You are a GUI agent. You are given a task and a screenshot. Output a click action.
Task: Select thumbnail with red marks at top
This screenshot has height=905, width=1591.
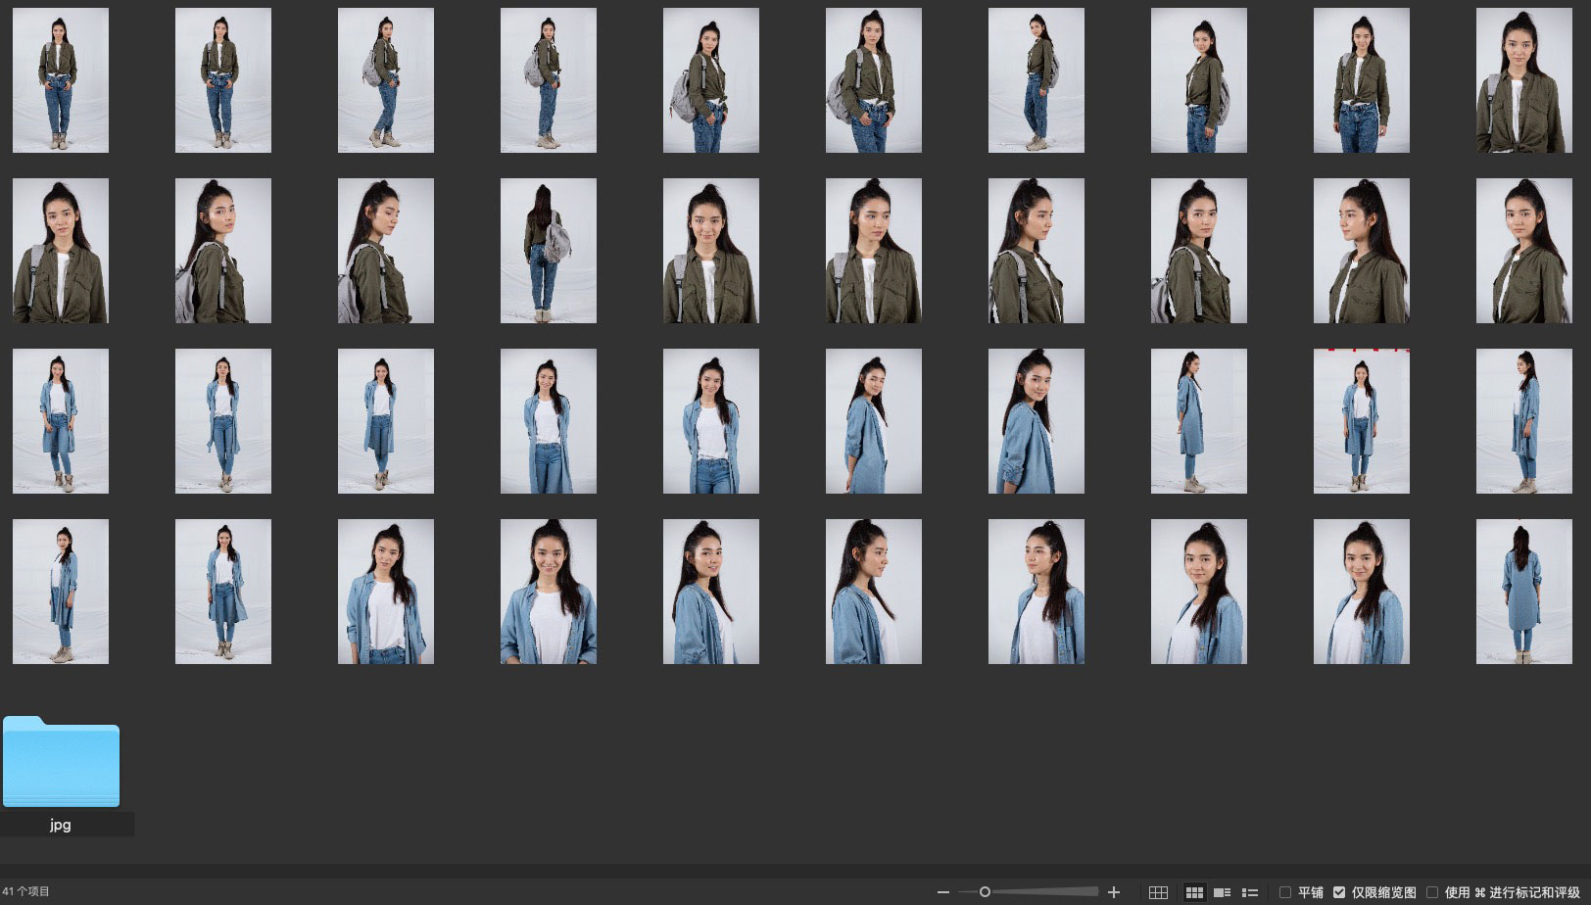[x=1361, y=421]
